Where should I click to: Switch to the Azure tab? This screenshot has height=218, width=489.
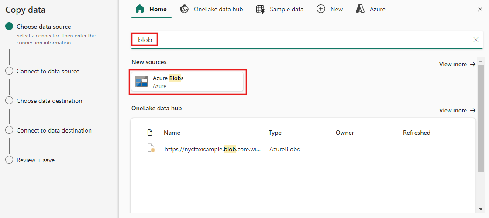click(371, 9)
